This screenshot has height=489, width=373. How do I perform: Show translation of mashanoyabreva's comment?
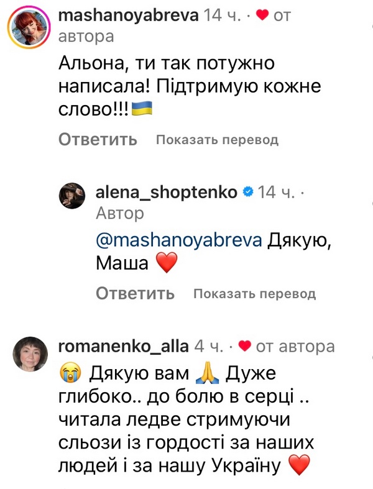pos(217,140)
